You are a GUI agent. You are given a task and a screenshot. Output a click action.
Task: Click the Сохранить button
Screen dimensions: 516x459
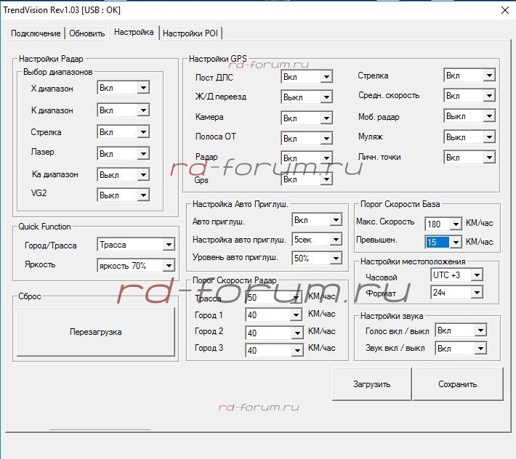tap(457, 384)
